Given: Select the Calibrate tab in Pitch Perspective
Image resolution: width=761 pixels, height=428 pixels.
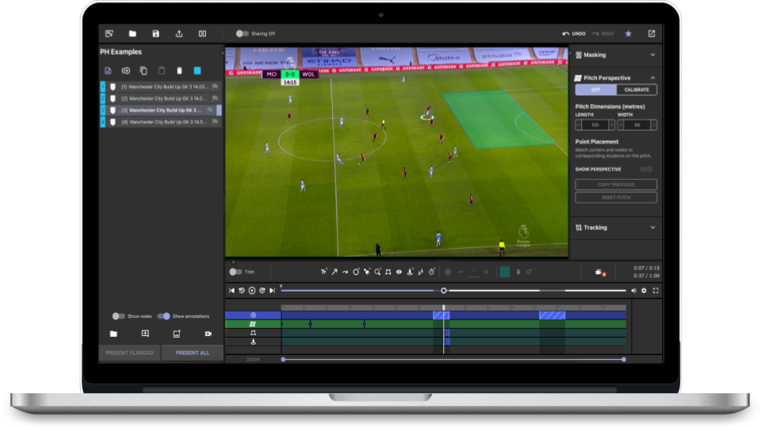Looking at the screenshot, I should (x=637, y=90).
